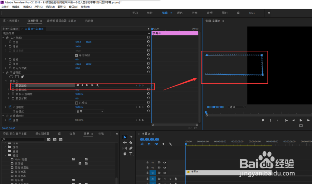Create 4-point polygon mask under 不透明度
Image resolution: width=312 pixels, height=184 pixels.
(x=17, y=77)
